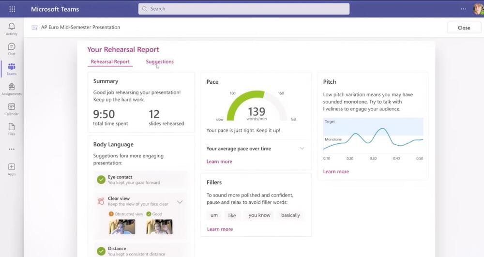Screen dimensions: 484x257
Task: Select the Rehearsal Report tab
Action: point(110,62)
